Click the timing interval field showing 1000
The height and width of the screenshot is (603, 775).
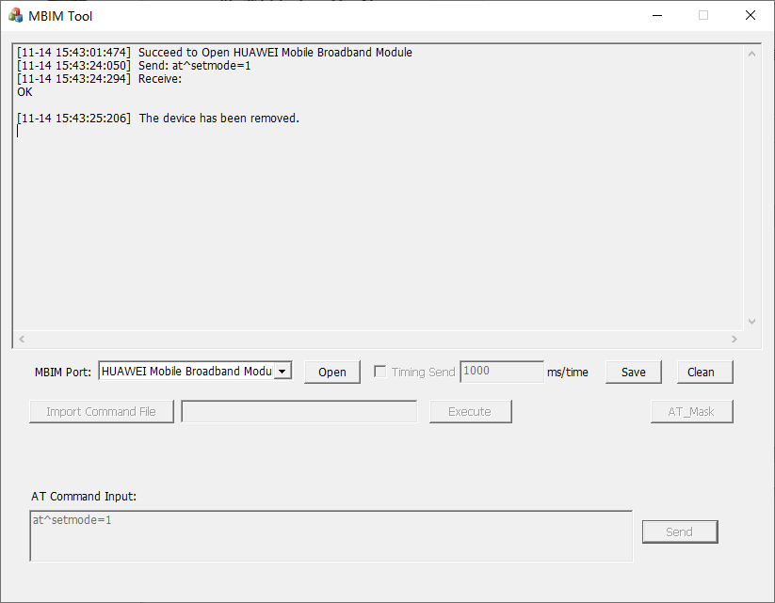502,372
